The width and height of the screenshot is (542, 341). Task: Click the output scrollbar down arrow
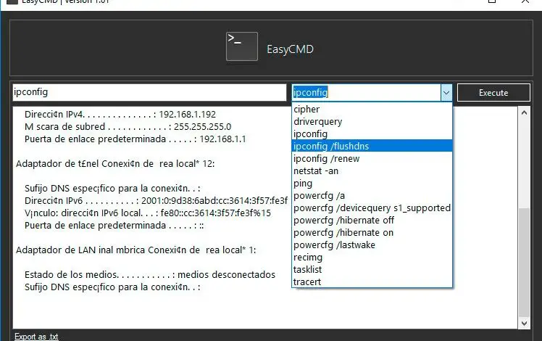[524, 323]
